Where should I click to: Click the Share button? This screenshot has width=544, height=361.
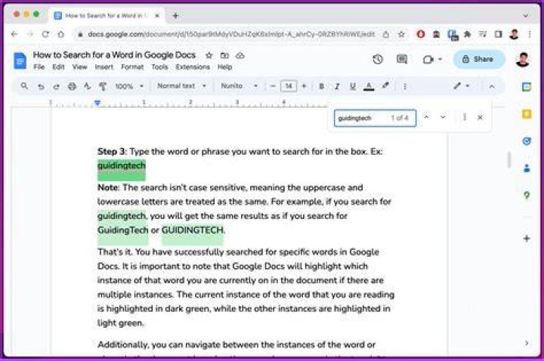tap(479, 60)
